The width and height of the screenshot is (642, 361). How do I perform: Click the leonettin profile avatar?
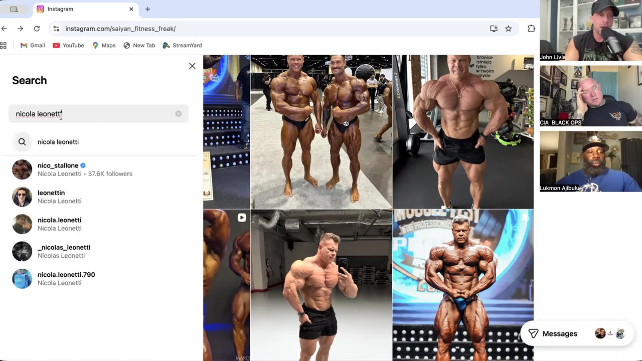22,197
